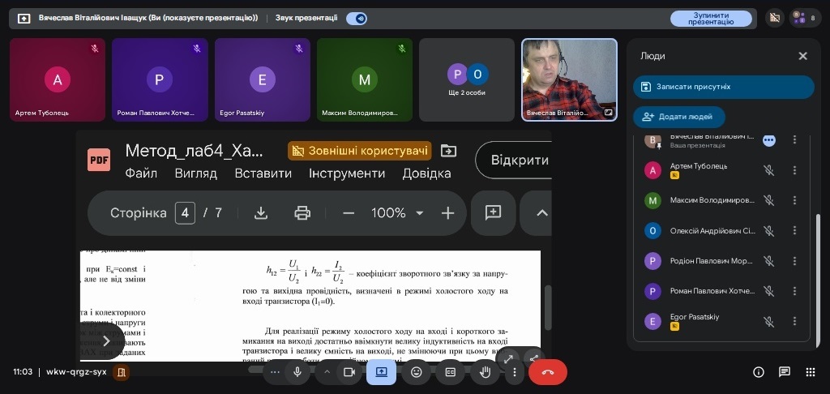
Task: Open meeting details info icon
Action: pos(758,372)
